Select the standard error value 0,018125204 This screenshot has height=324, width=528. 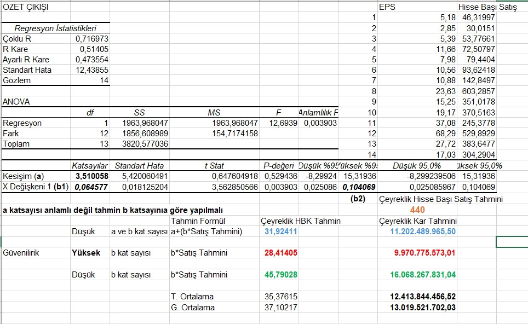point(145,187)
